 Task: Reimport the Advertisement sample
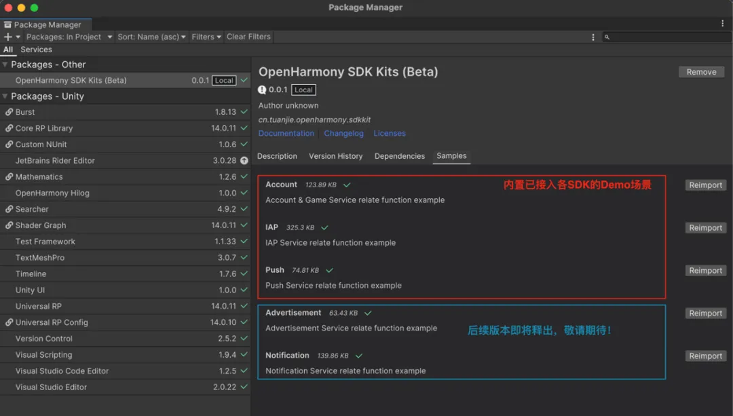coord(705,313)
